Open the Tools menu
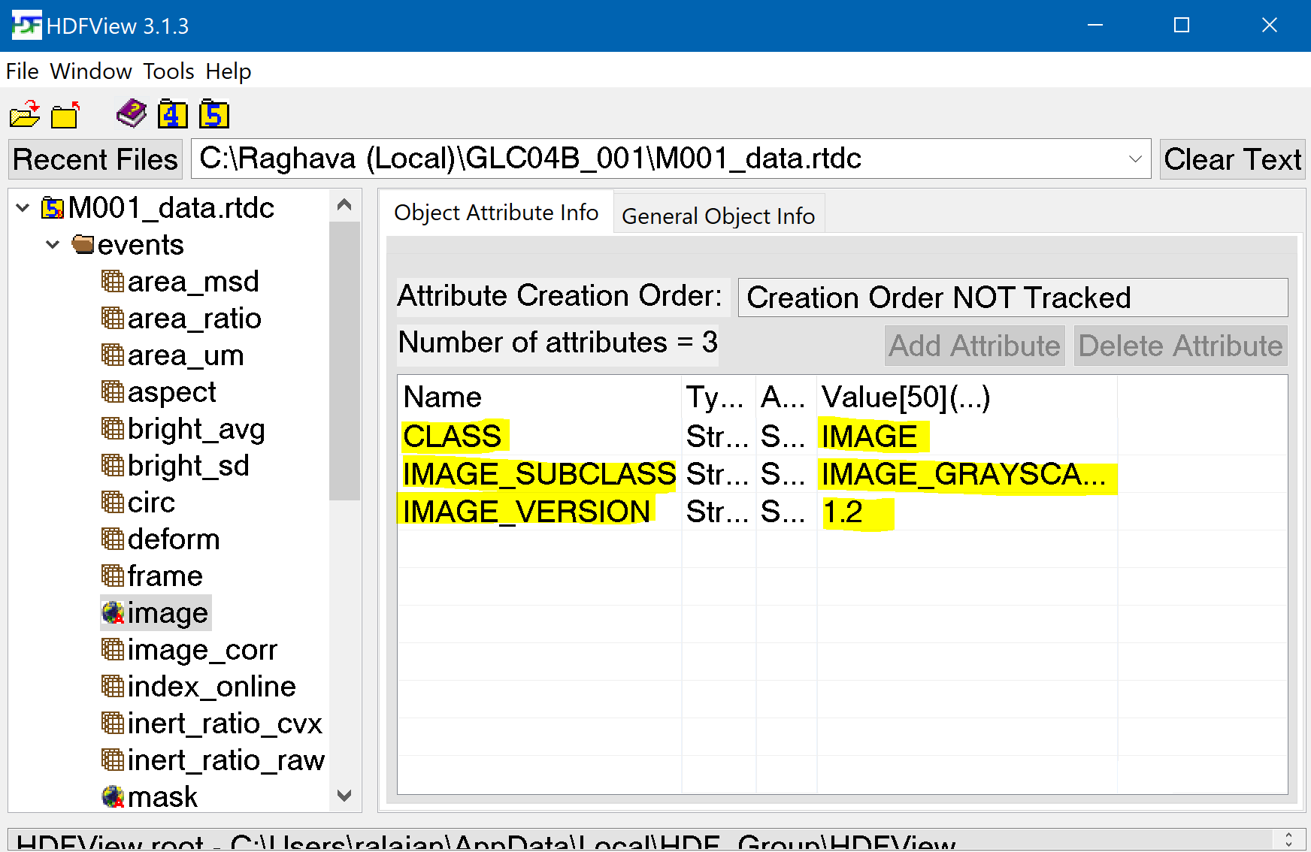This screenshot has width=1311, height=852. [x=167, y=71]
